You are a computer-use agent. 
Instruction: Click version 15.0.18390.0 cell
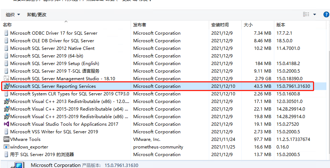point(289,78)
